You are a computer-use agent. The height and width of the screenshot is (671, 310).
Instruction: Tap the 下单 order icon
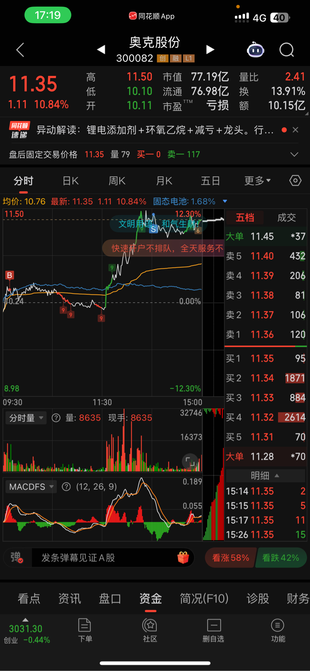(85, 630)
